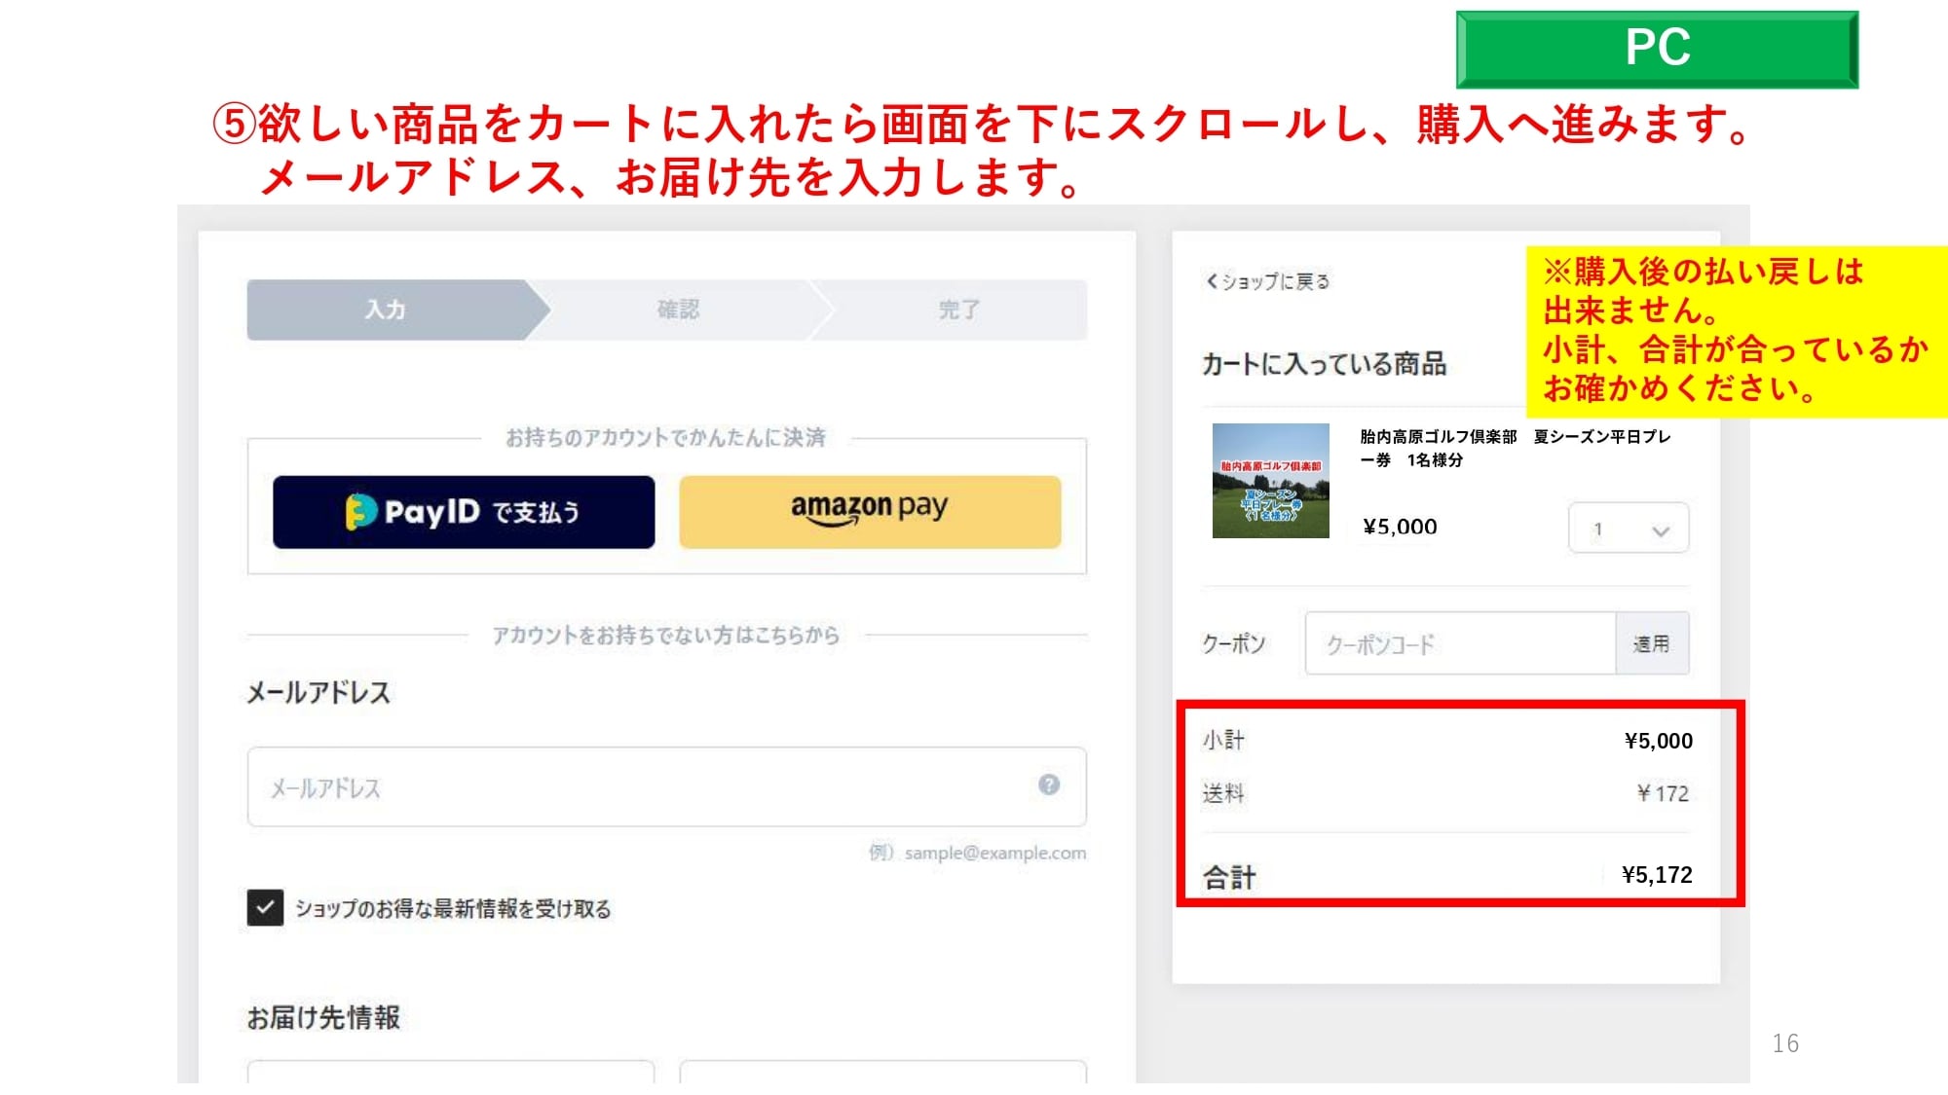Screen dimensions: 1948x1095
Task: Click the green PC label button
Action: 1657,49
